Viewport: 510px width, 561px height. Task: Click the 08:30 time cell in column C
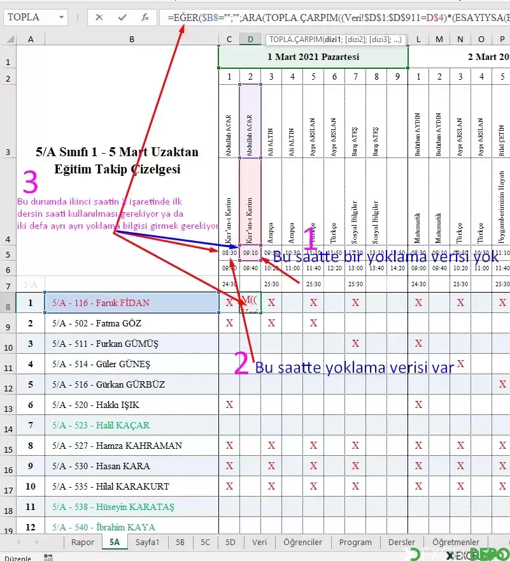pos(229,253)
